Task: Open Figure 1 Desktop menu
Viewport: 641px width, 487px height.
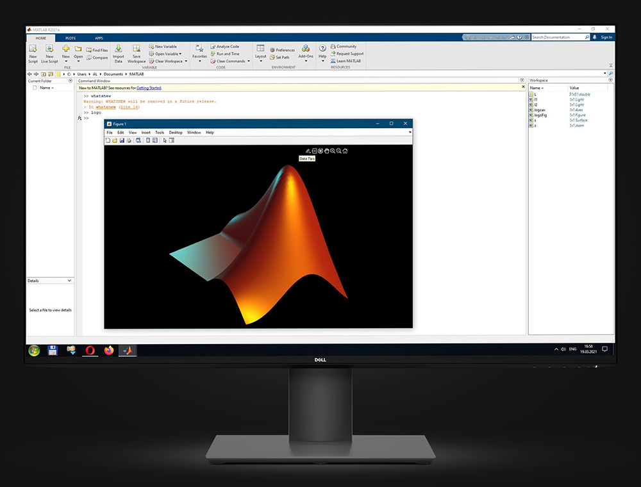Action: tap(176, 133)
